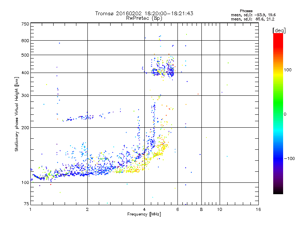Click the y-axis tick label '600'
This screenshot has height=228, width=304.
25,41
